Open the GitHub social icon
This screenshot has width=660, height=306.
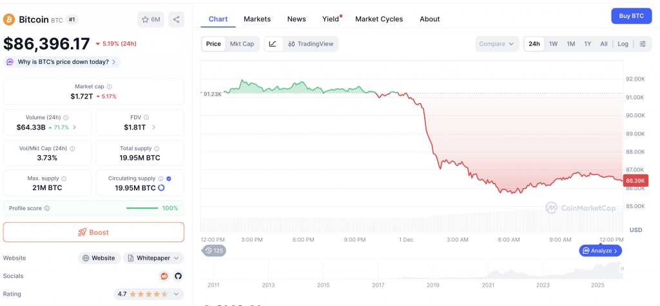[x=178, y=276]
